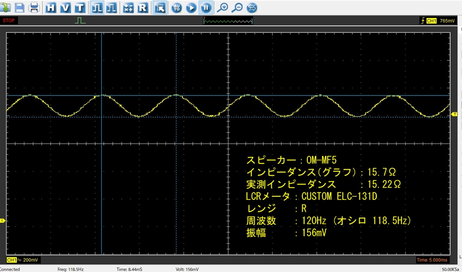Image resolution: width=462 pixels, height=272 pixels.
Task: Click the open/load file icon
Action: 5,7
